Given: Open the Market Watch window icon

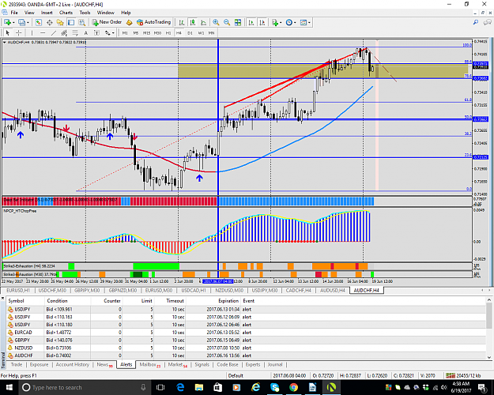Looking at the screenshot, I should click(x=39, y=22).
